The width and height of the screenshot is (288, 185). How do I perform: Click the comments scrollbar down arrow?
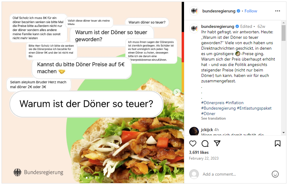[x=283, y=133]
